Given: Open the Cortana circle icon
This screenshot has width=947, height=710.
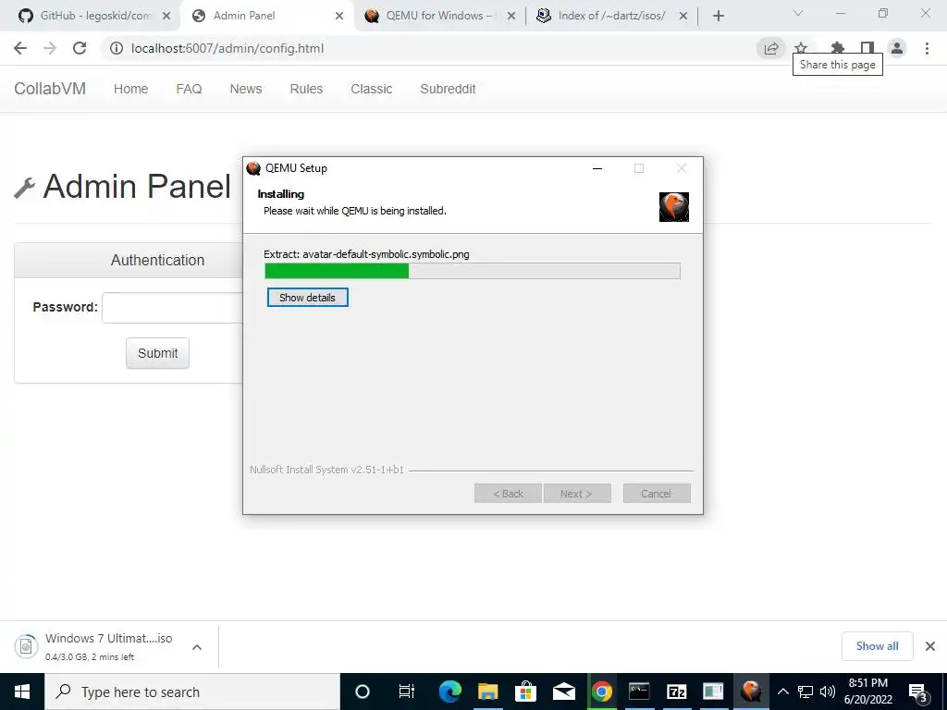Looking at the screenshot, I should (x=363, y=692).
